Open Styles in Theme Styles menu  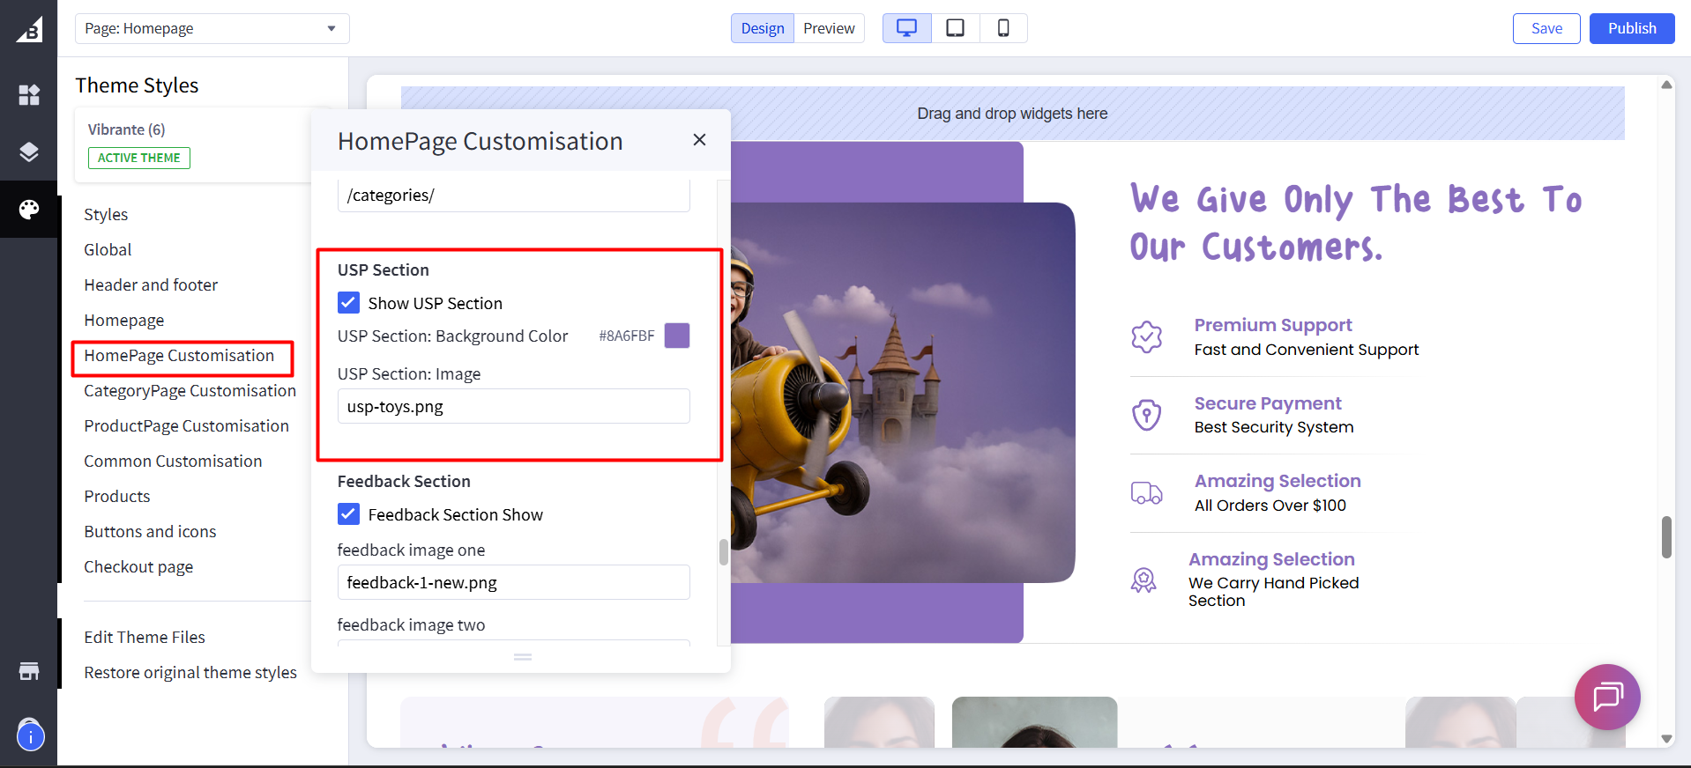click(106, 215)
